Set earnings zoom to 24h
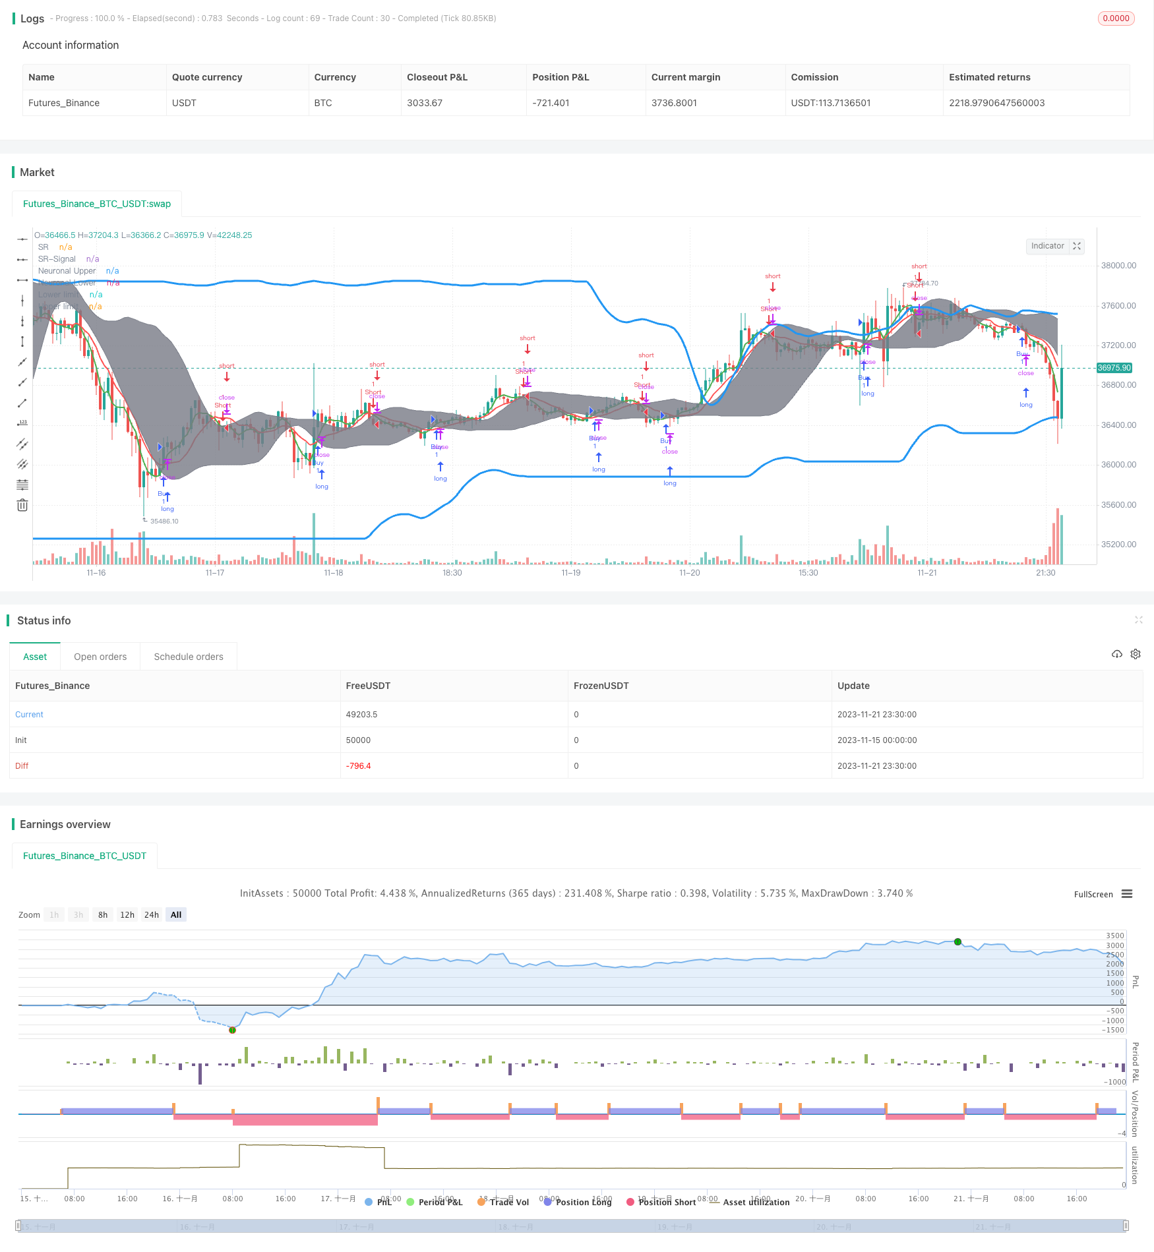Screen dimensions: 1154x1252 152,914
